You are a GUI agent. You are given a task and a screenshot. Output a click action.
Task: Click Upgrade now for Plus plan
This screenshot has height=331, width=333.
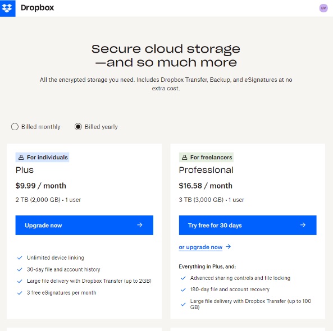coord(84,226)
